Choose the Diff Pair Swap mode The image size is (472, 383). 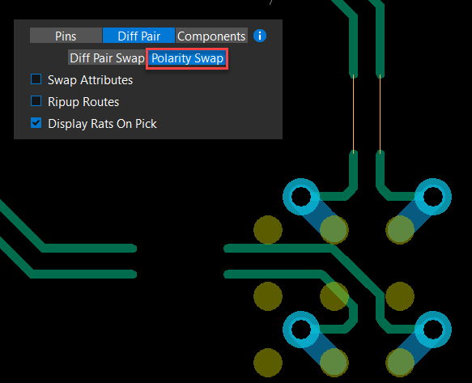coord(107,57)
